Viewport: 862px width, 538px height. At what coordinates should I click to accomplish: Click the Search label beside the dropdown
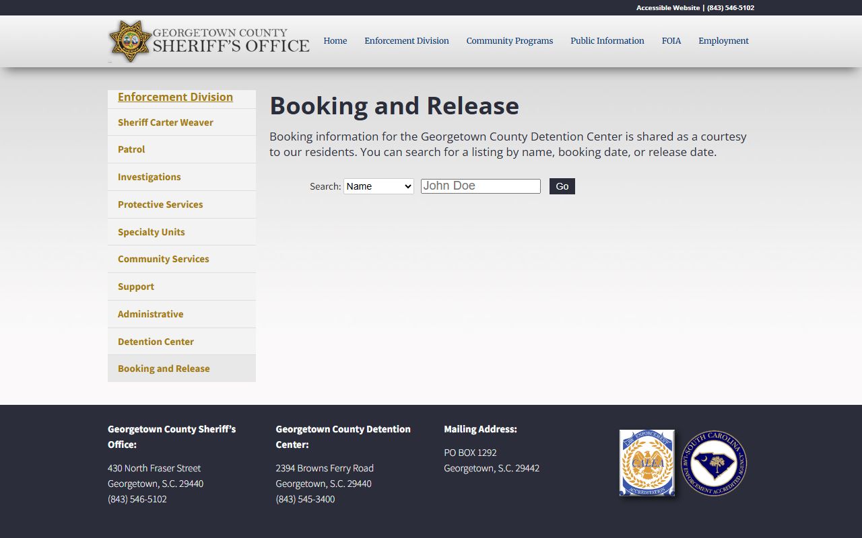[x=325, y=186]
